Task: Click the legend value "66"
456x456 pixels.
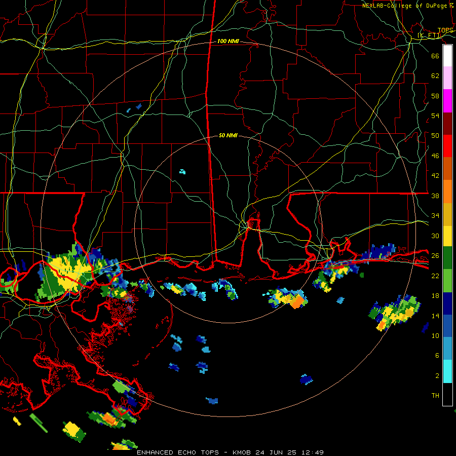Action: click(435, 56)
